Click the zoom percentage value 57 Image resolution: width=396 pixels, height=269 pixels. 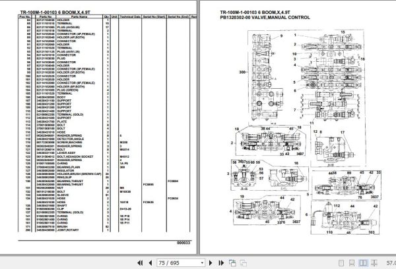(x=391, y=263)
